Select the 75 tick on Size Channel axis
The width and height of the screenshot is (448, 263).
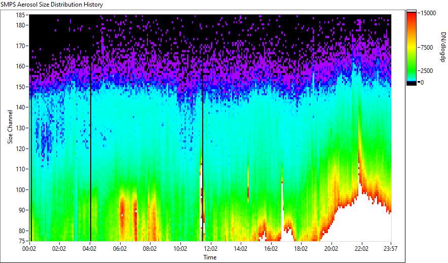pos(21,241)
